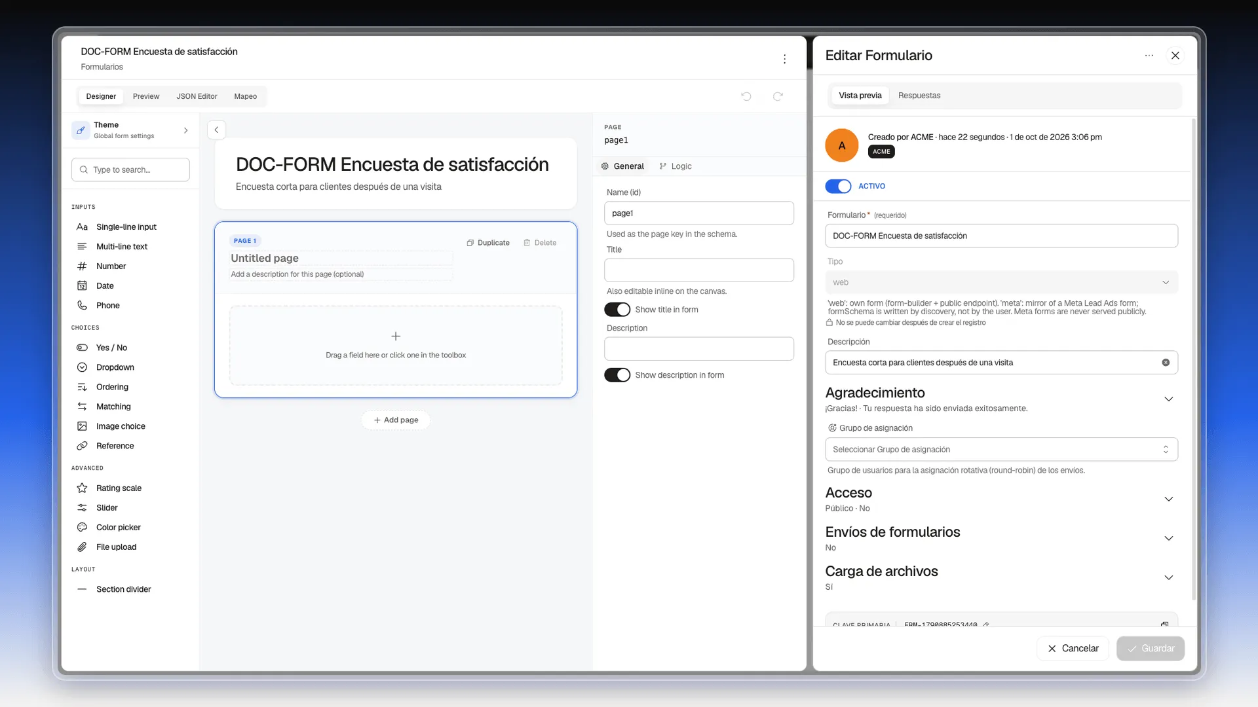The image size is (1258, 707).
Task: Click the page Title input field
Action: point(699,270)
